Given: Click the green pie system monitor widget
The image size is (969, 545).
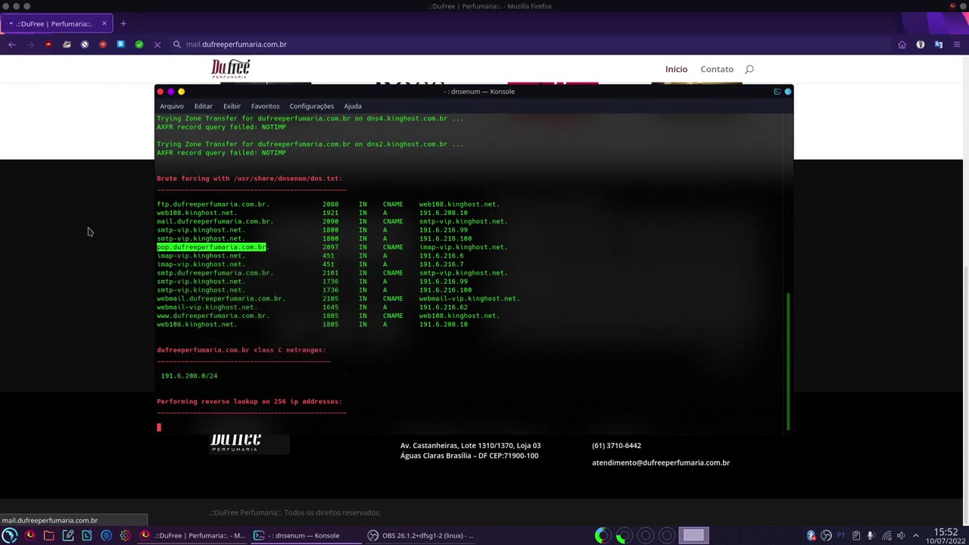Looking at the screenshot, I should [624, 536].
